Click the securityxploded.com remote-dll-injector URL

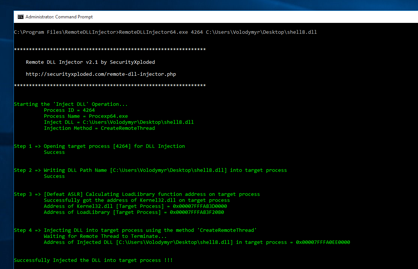click(101, 74)
